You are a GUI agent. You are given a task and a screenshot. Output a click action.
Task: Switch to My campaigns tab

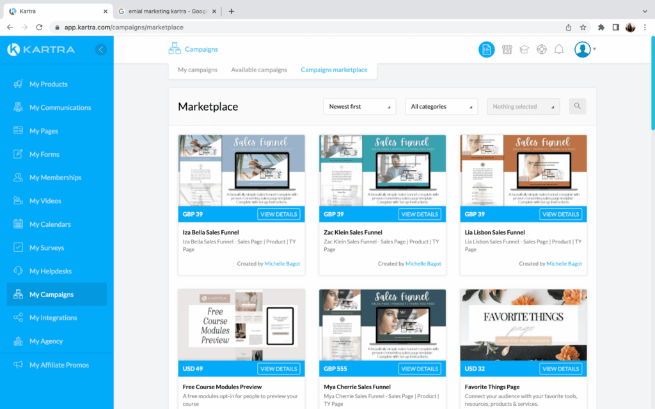198,70
